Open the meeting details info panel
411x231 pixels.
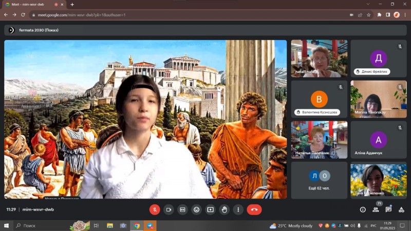click(363, 209)
